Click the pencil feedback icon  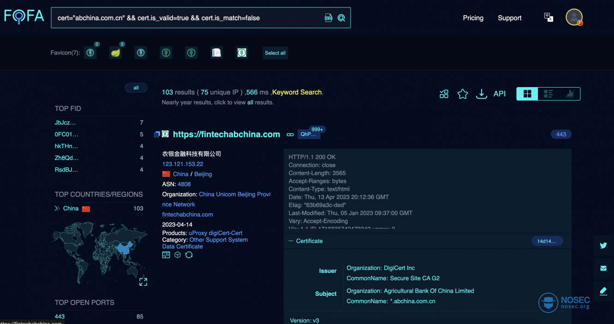point(603,291)
